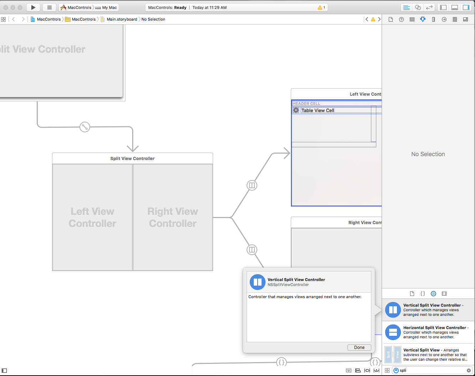Open the File inspector
This screenshot has height=376, width=475.
(391, 19)
